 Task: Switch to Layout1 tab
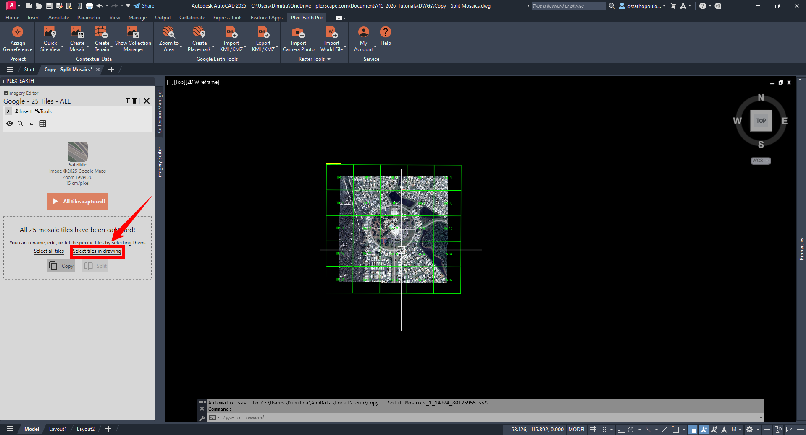click(58, 429)
